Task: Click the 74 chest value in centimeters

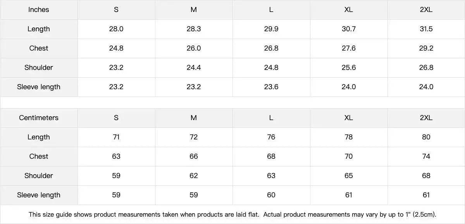Action: click(x=426, y=156)
